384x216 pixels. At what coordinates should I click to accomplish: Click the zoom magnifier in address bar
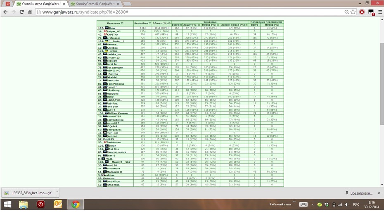point(346,12)
